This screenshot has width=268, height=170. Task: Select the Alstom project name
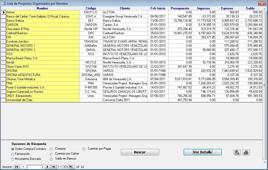[x=42, y=12]
